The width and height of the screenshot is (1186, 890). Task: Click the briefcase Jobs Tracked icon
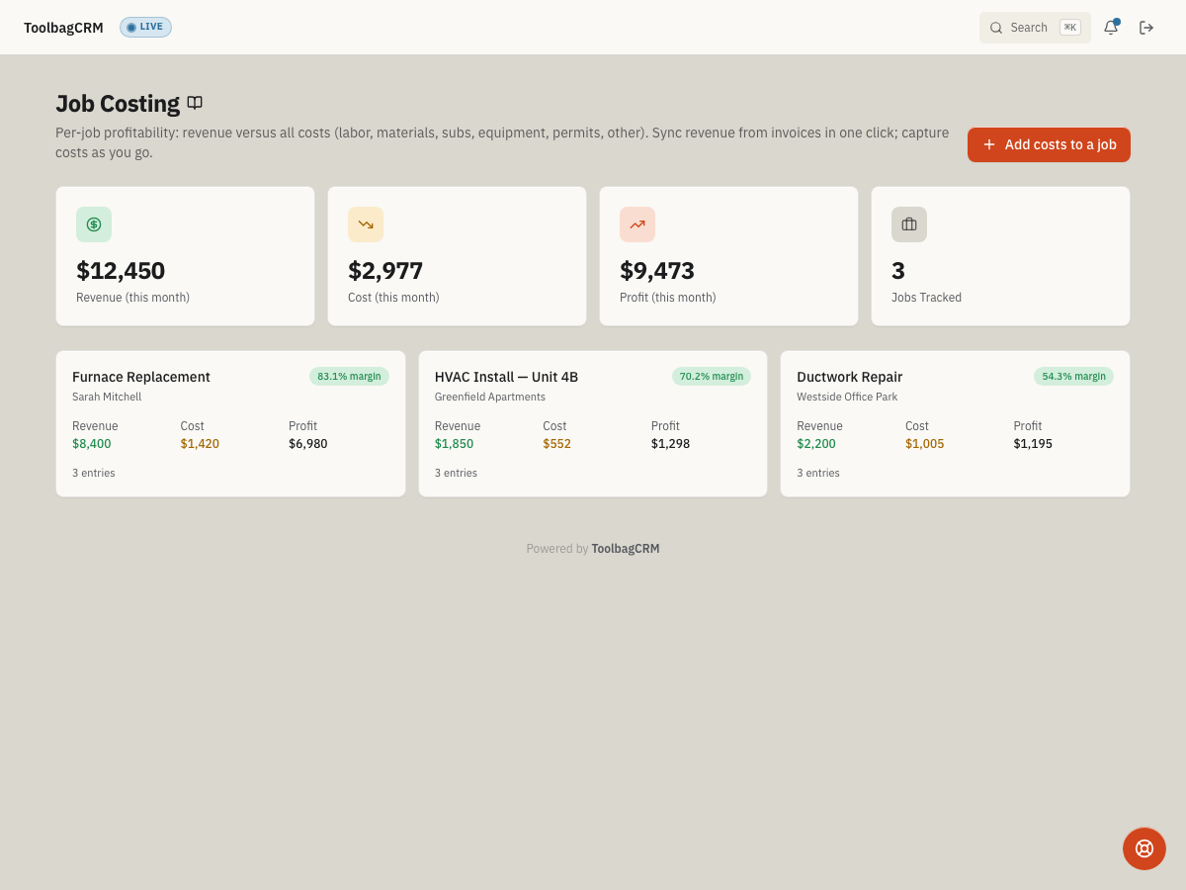[x=909, y=224]
